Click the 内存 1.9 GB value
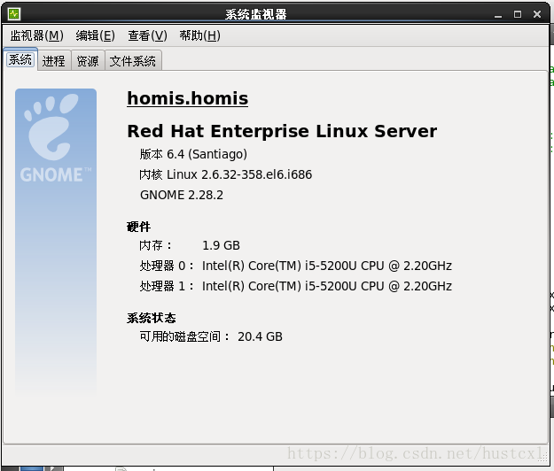This screenshot has width=554, height=471. click(x=221, y=245)
